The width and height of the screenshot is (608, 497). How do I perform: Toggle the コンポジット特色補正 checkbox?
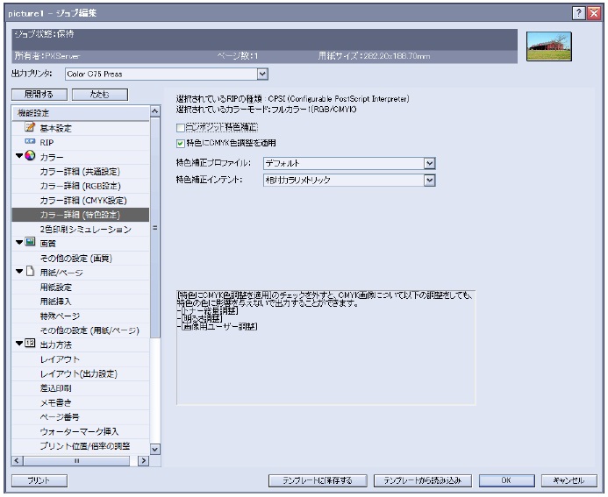(181, 128)
